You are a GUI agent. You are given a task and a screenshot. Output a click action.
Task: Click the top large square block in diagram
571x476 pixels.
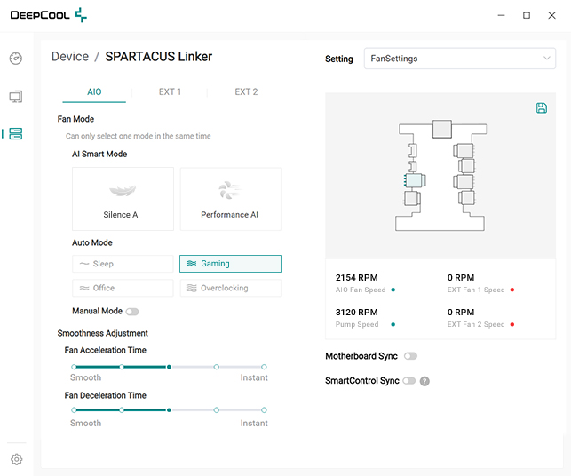coord(442,129)
